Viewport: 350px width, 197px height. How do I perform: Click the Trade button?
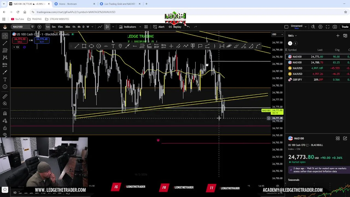[x=345, y=27]
